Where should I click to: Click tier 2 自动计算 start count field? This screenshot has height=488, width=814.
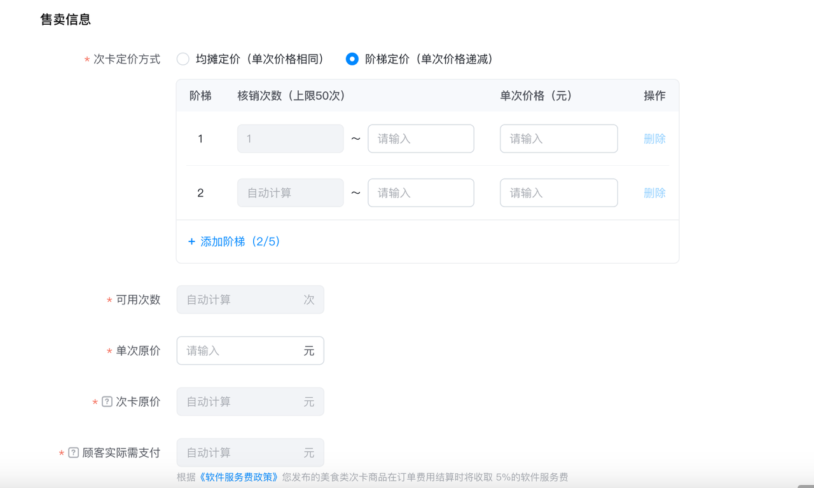290,193
